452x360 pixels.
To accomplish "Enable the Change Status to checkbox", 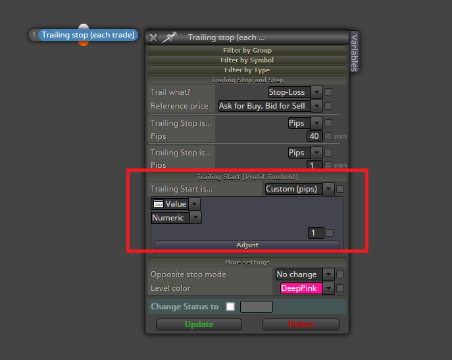I will pos(230,307).
